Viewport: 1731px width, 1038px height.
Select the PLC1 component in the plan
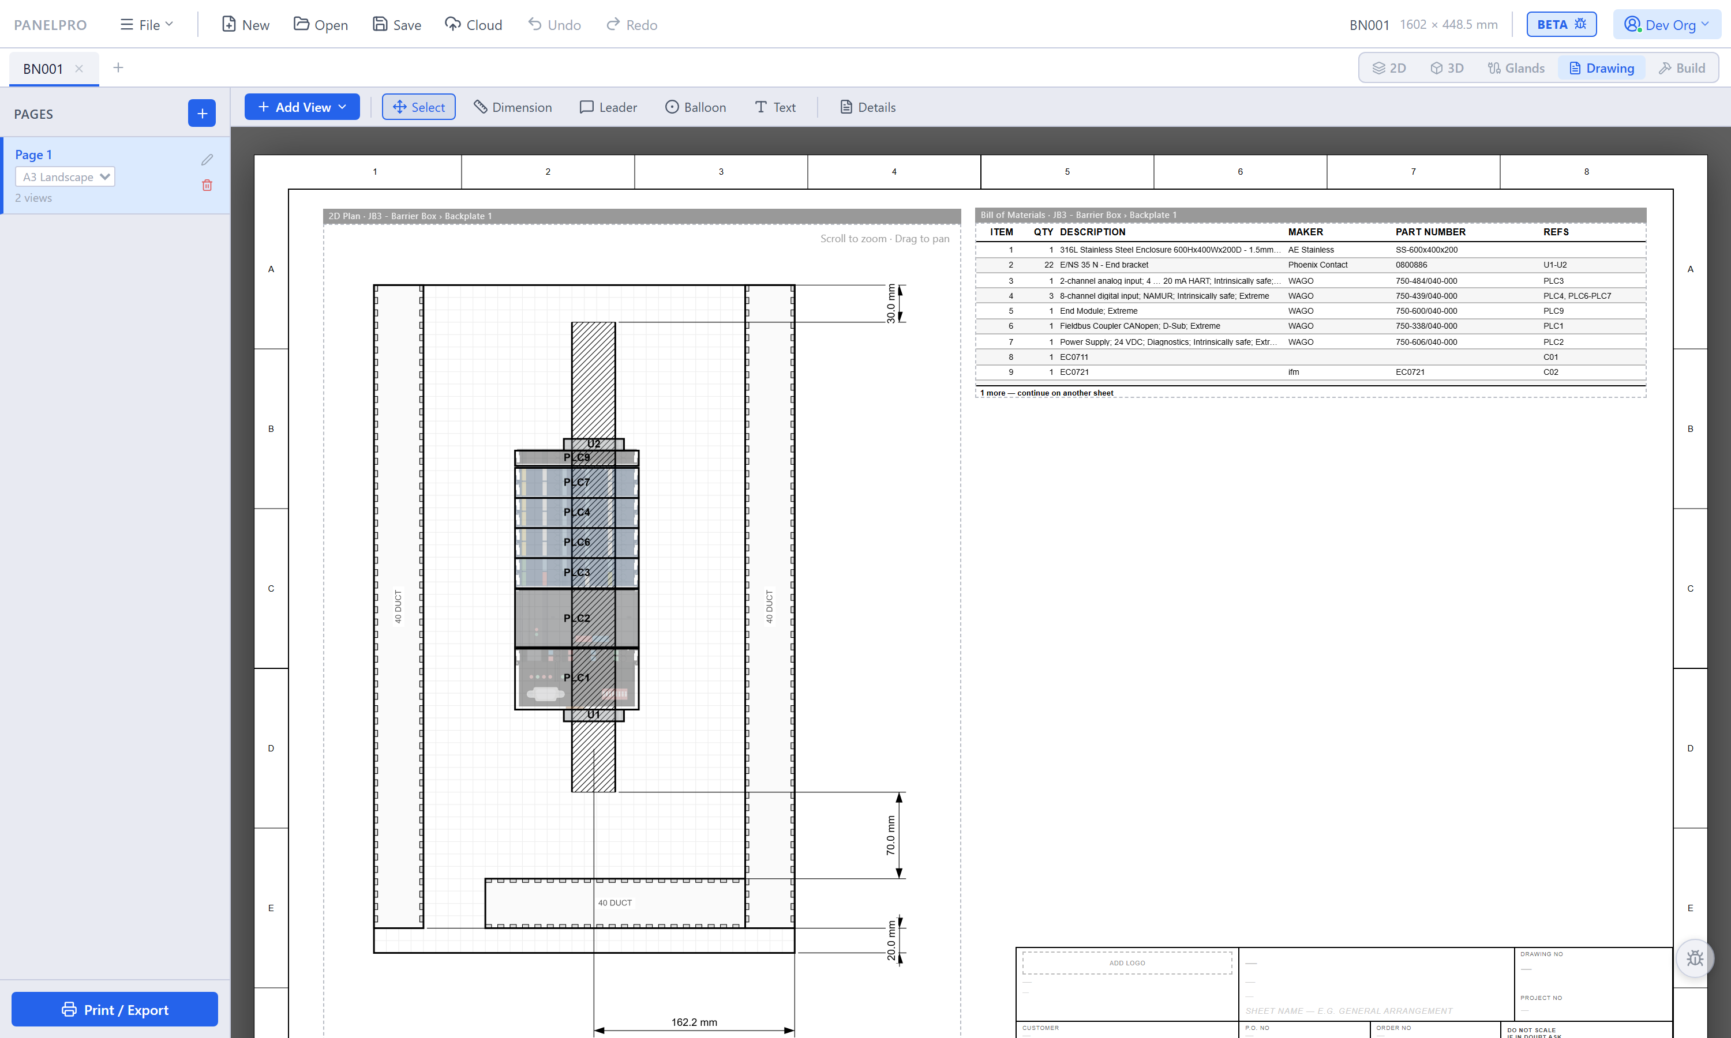coord(576,678)
